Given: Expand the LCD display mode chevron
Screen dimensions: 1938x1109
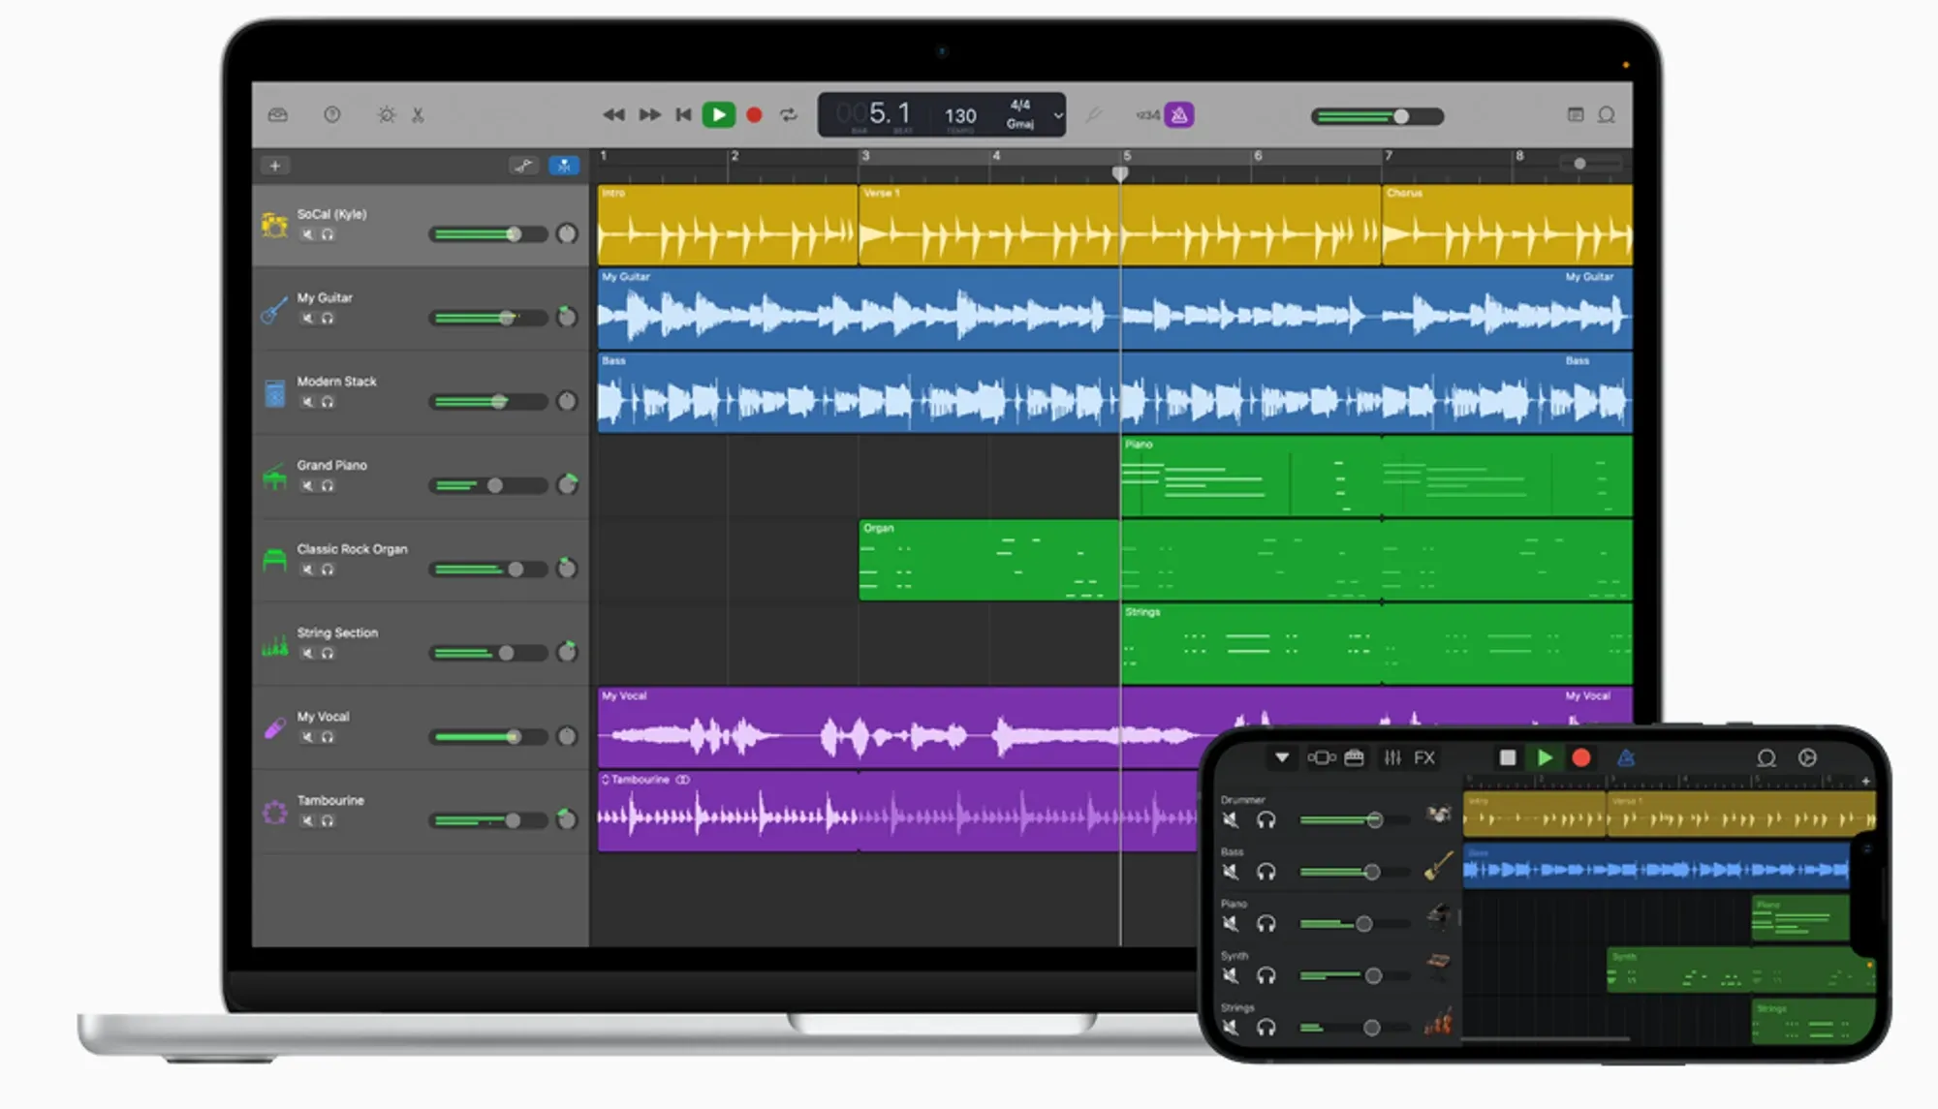Looking at the screenshot, I should click(1058, 115).
